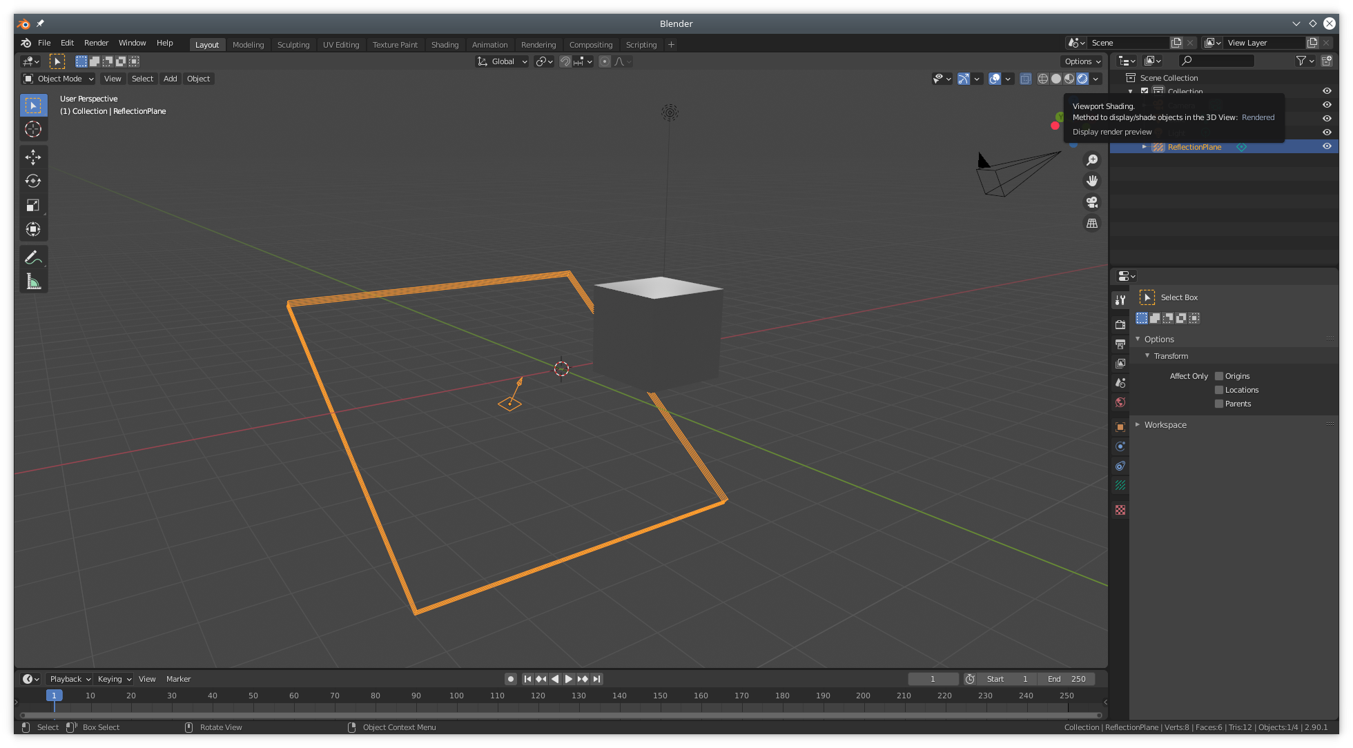Click the viewport zoom magnifier icon
The height and width of the screenshot is (748, 1353).
(x=1092, y=160)
